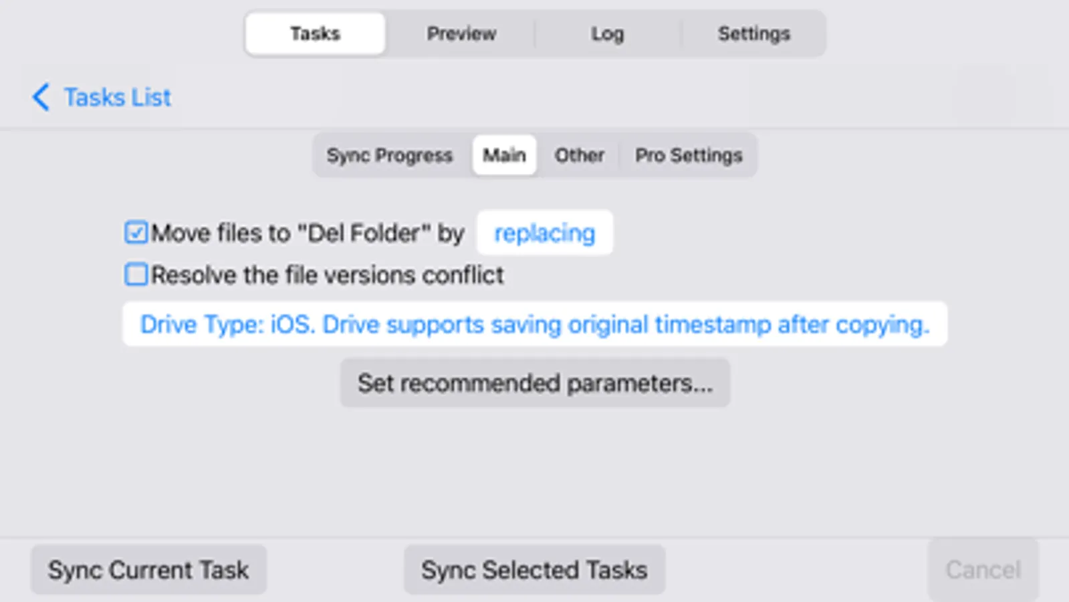
Task: Open the Pro Settings segment
Action: (x=689, y=155)
